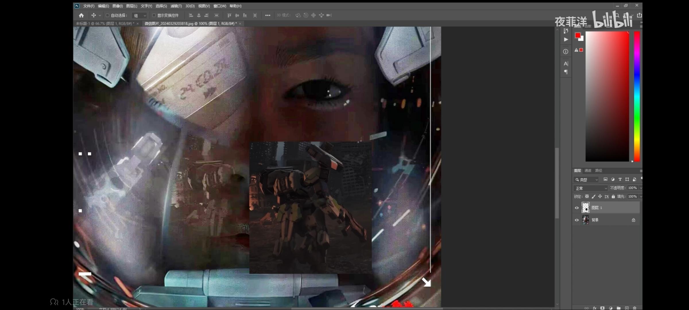
Task: Open the 图像(I) menu
Action: click(117, 6)
